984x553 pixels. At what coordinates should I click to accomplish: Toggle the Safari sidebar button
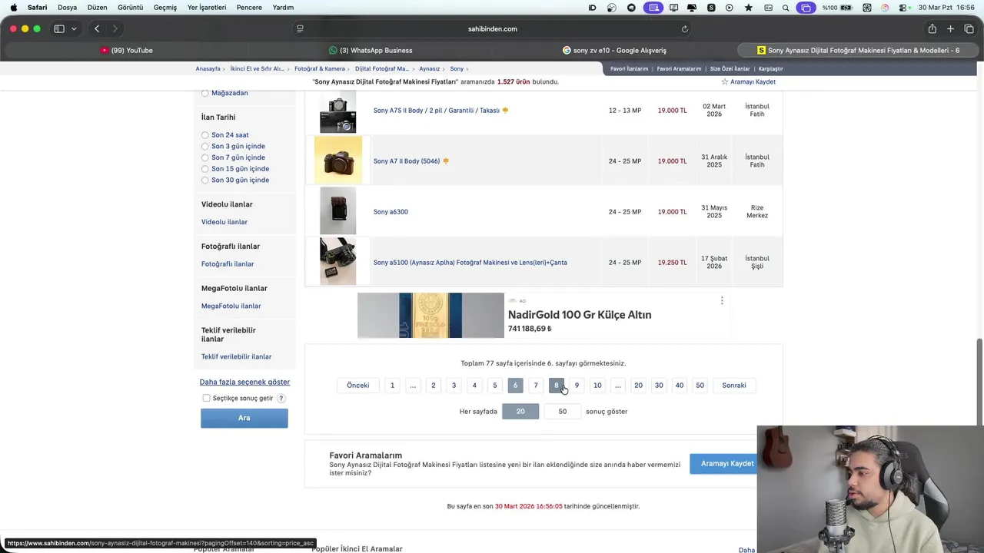pyautogui.click(x=59, y=29)
